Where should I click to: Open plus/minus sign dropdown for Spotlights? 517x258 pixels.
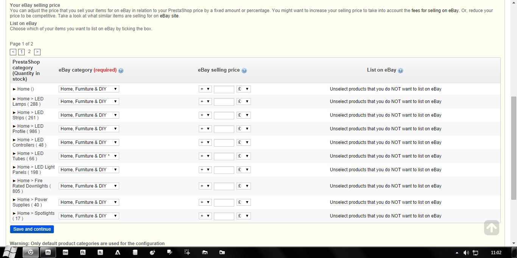click(205, 216)
